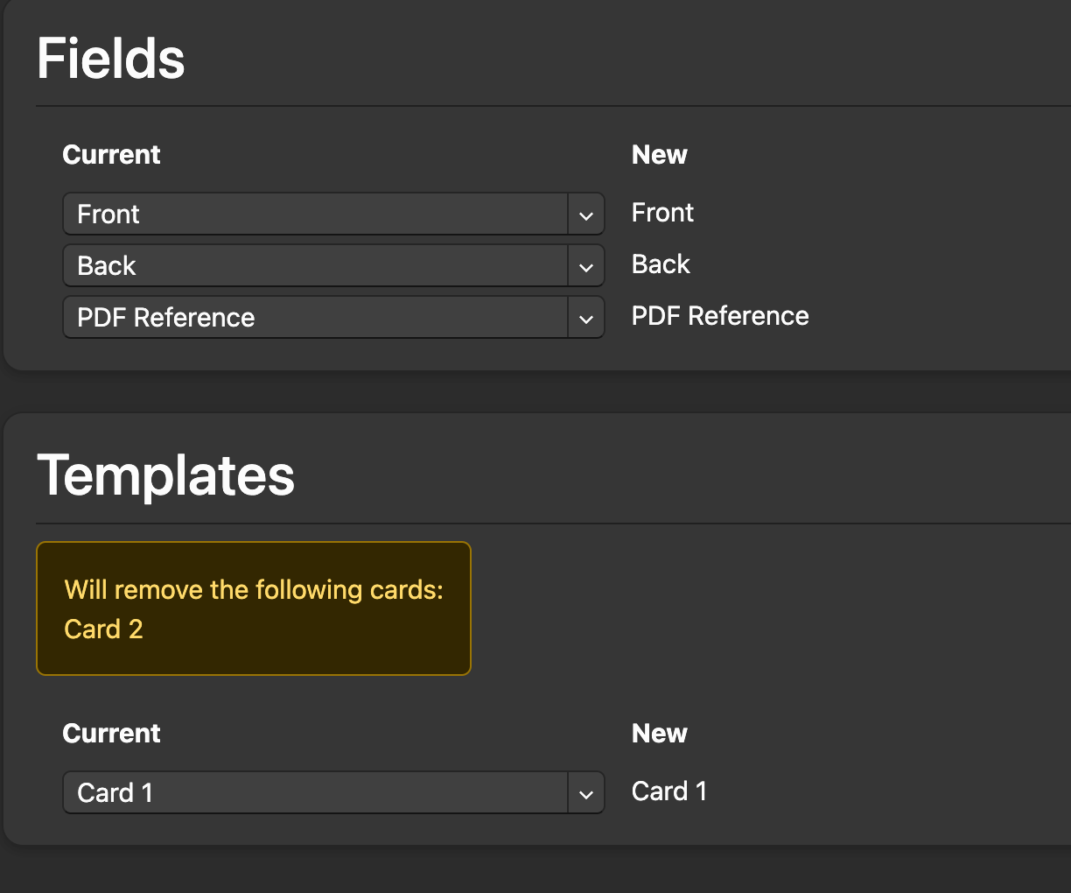This screenshot has height=893, width=1071.
Task: Open the Back current field dropdown
Action: coord(315,266)
